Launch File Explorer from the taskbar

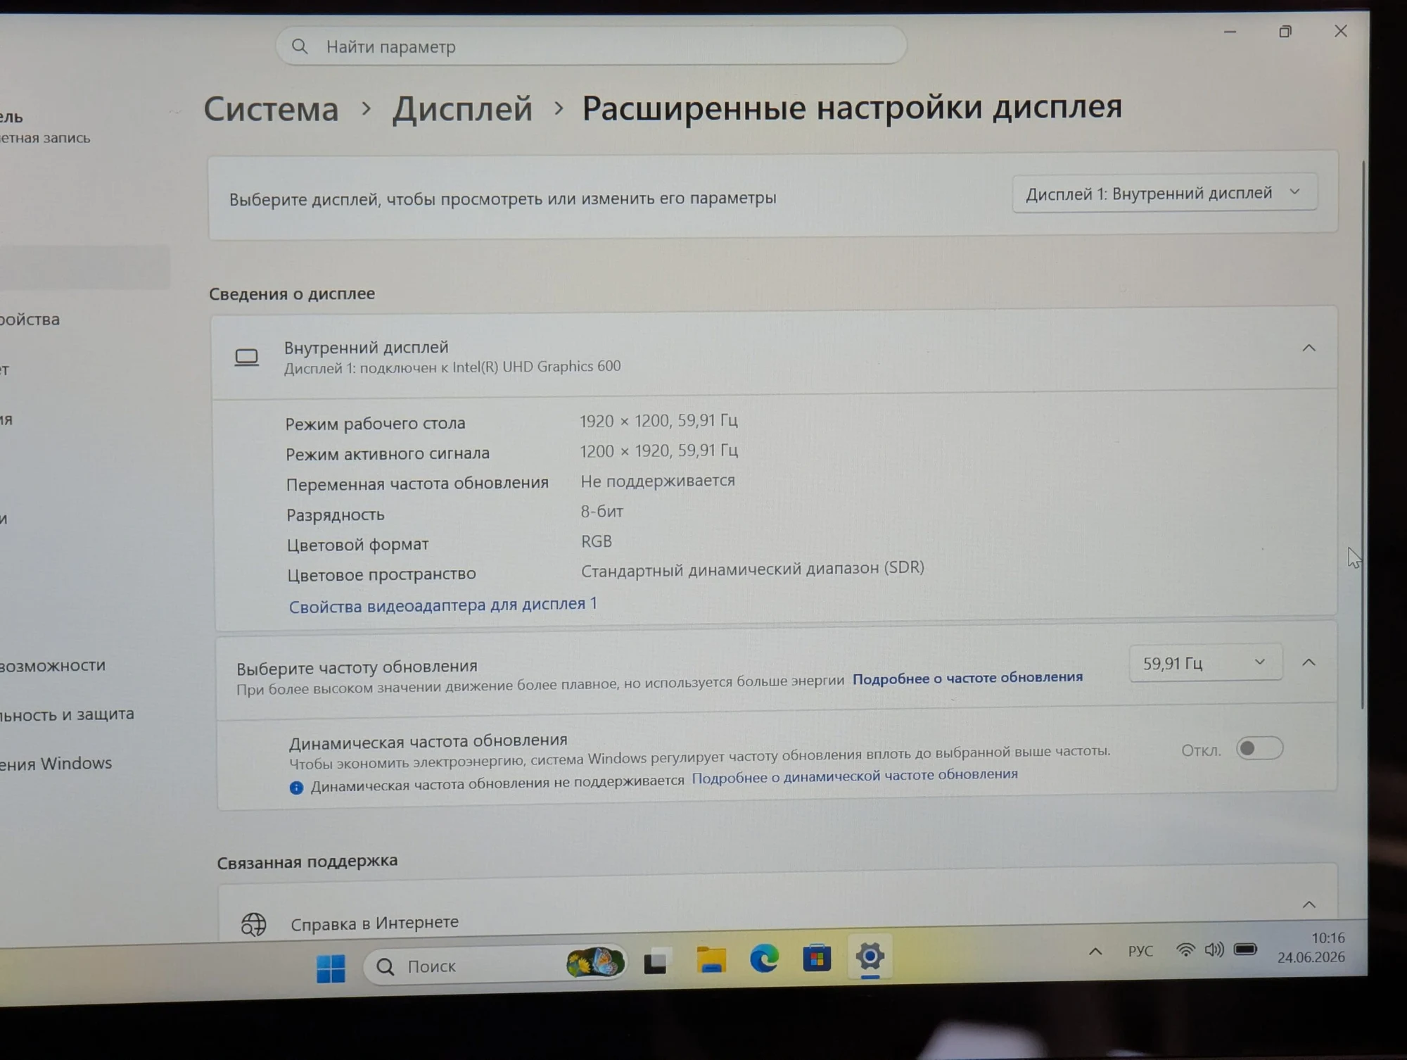pos(711,960)
